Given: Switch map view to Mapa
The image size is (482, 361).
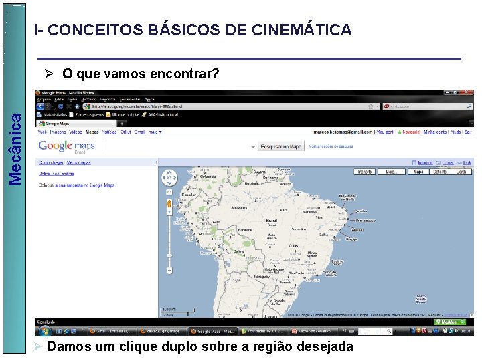Looking at the screenshot, I should click(418, 172).
